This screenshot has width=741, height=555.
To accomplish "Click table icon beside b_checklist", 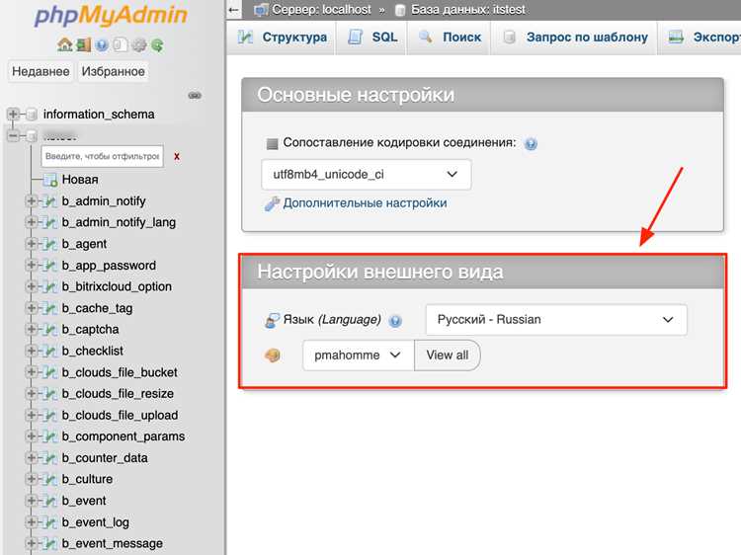I will (x=49, y=351).
